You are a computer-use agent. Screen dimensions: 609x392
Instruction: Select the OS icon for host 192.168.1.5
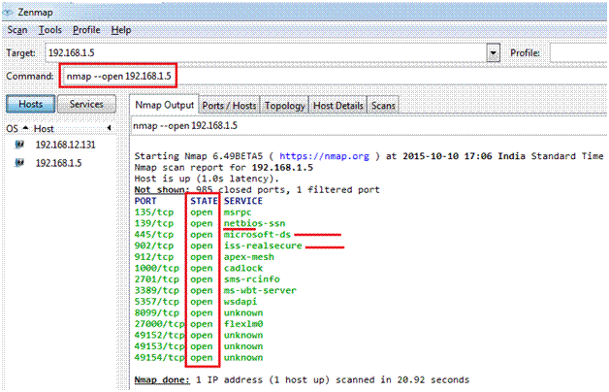point(19,163)
